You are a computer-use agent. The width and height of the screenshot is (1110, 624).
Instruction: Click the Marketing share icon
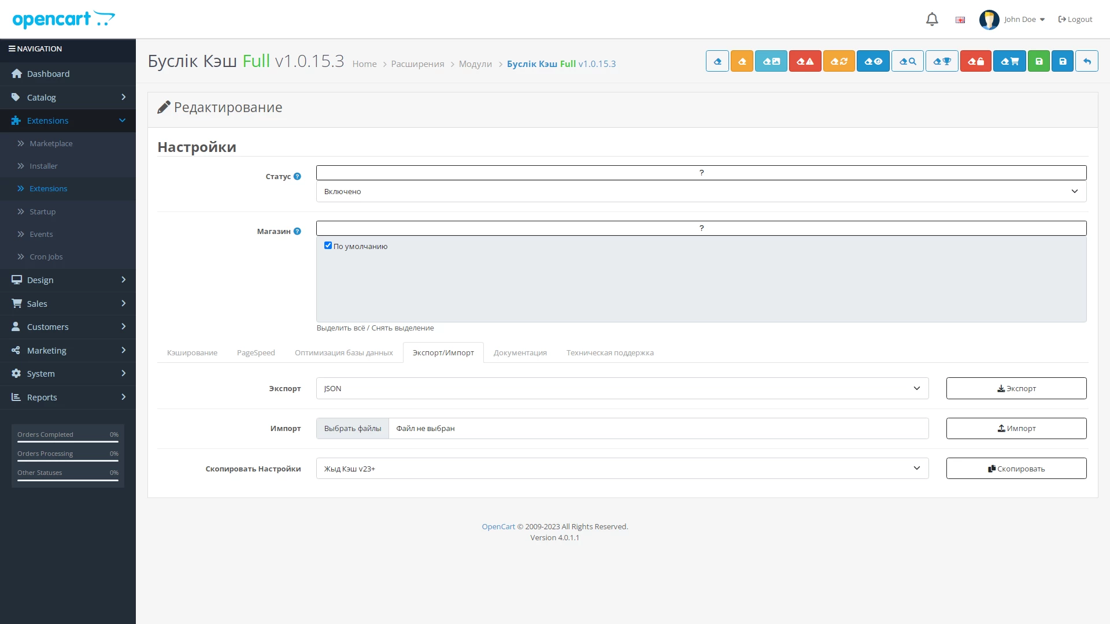pyautogui.click(x=16, y=350)
